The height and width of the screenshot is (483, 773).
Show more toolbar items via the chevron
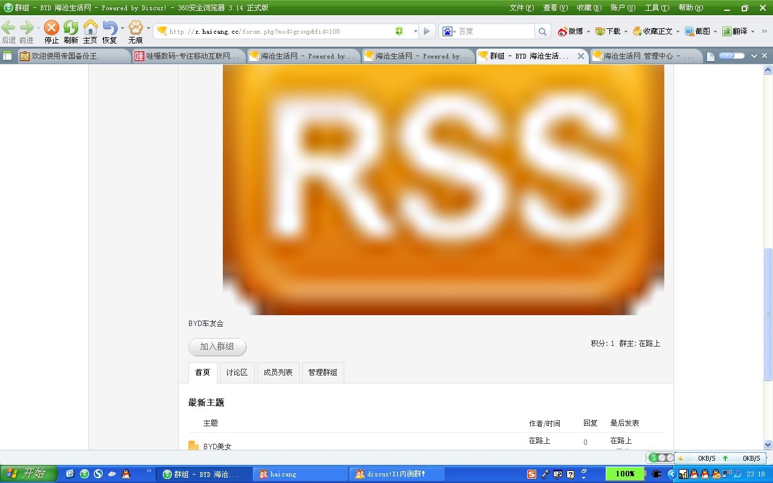[x=764, y=31]
